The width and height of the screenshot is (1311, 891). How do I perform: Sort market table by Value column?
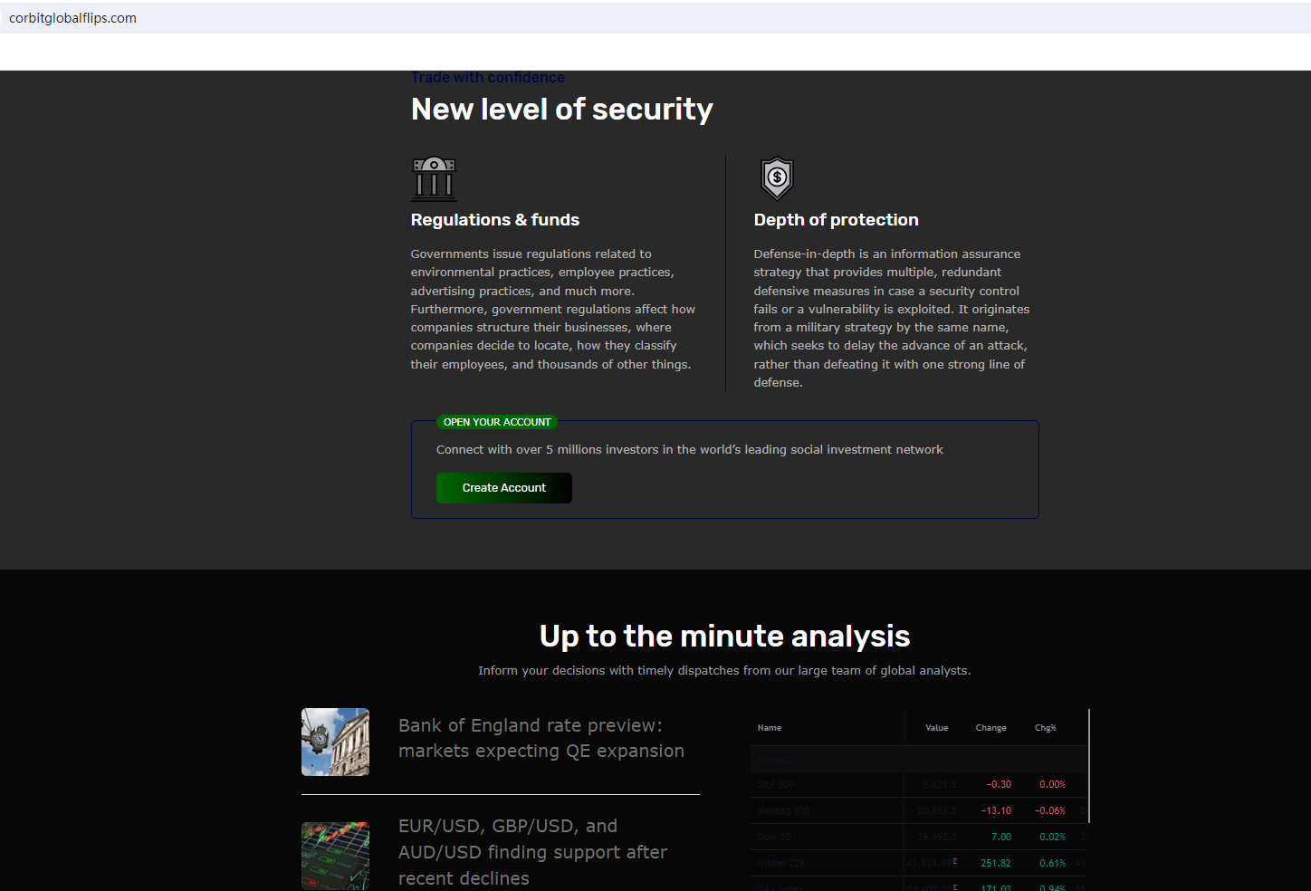[x=937, y=728]
